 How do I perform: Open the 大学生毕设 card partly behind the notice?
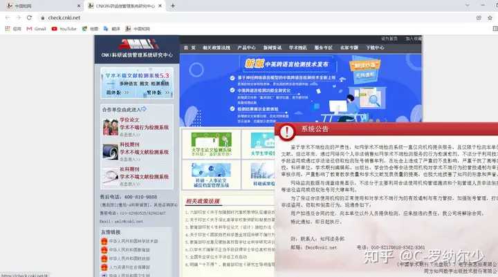[259, 144]
